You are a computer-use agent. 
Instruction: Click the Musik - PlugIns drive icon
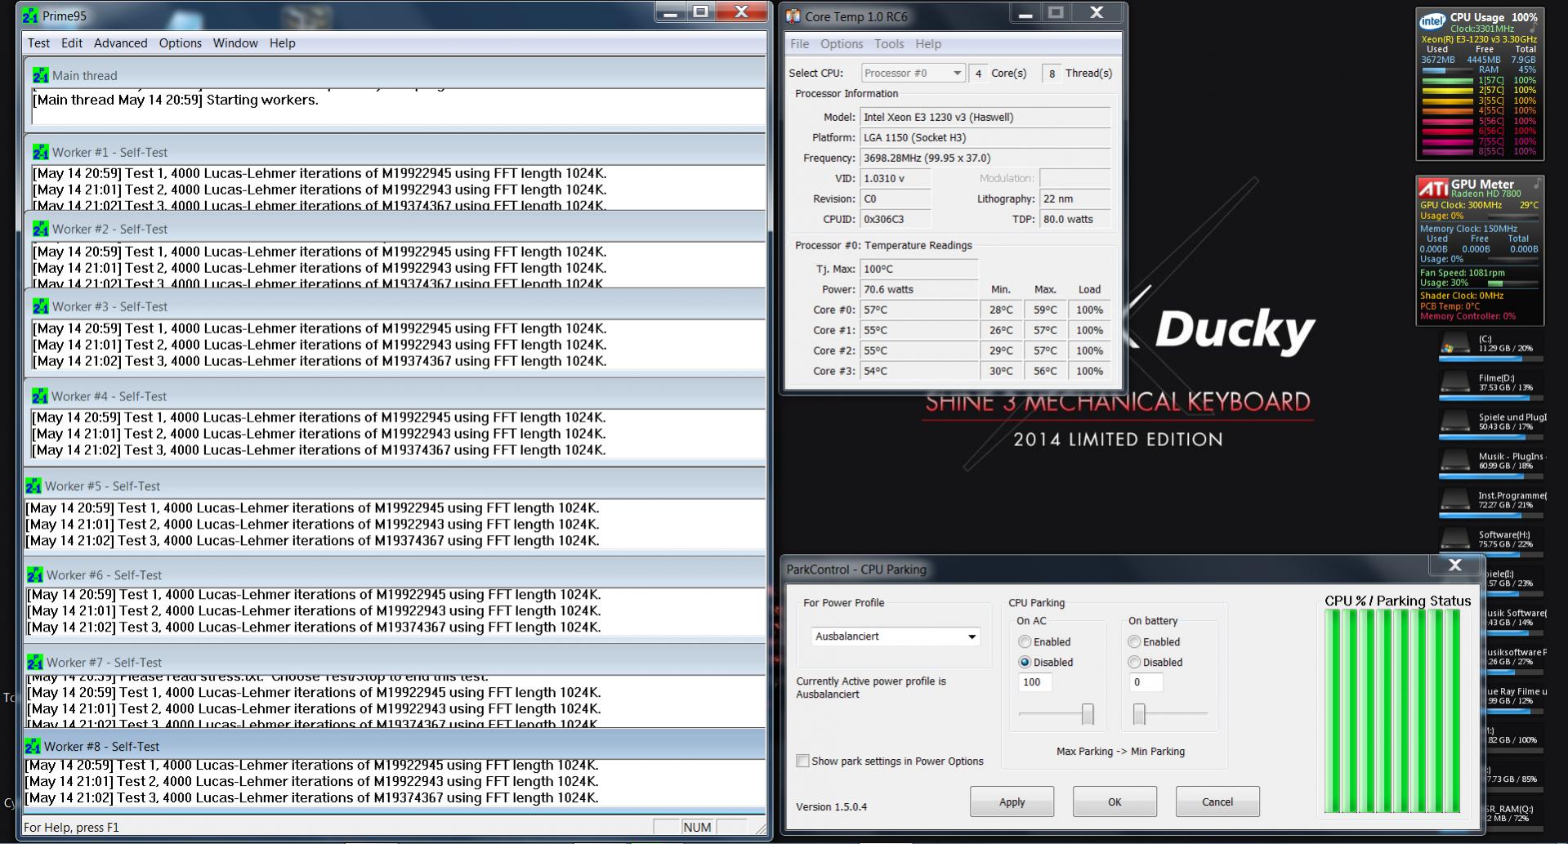1455,462
